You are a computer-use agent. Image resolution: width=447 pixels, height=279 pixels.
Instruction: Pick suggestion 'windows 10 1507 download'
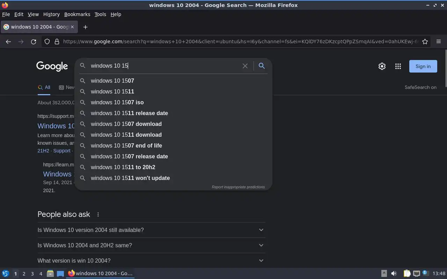[x=173, y=124]
